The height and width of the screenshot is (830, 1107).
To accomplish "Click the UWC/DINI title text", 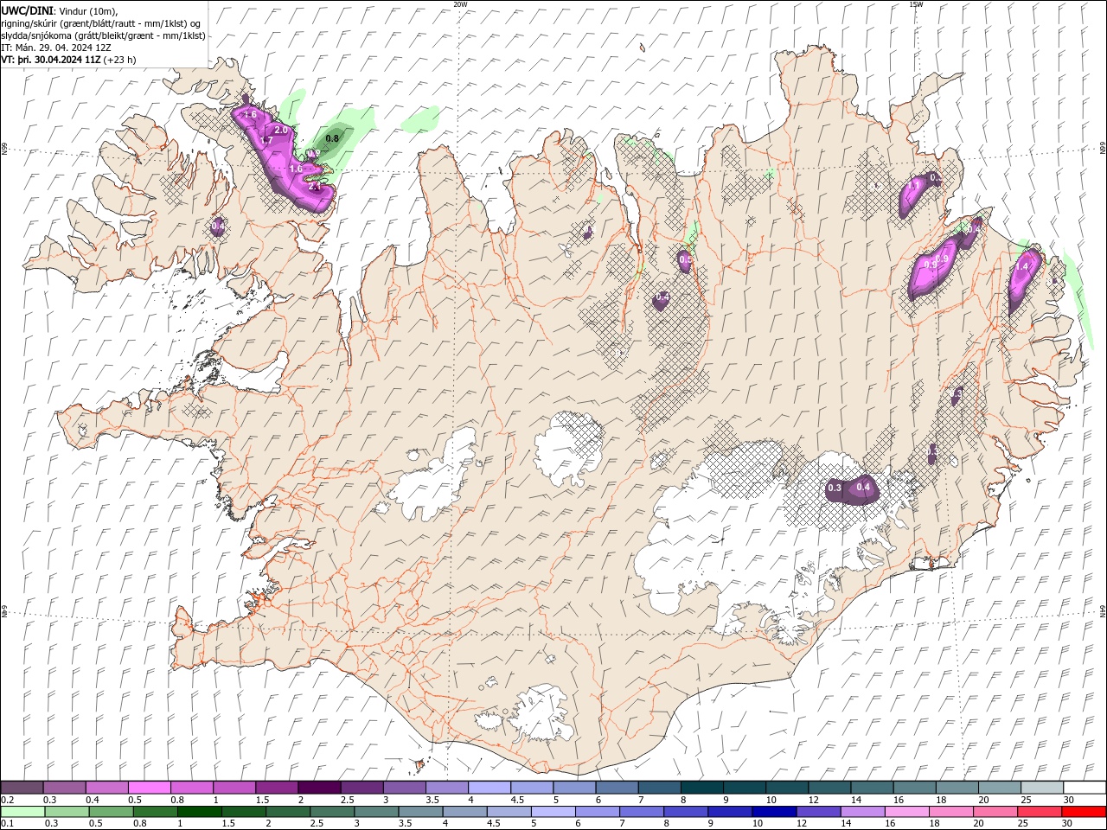I will tap(26, 10).
